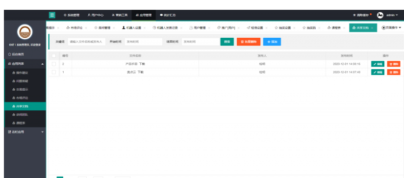Close the 抽奖码 page tab
The width and height of the screenshot is (404, 178).
319,28
